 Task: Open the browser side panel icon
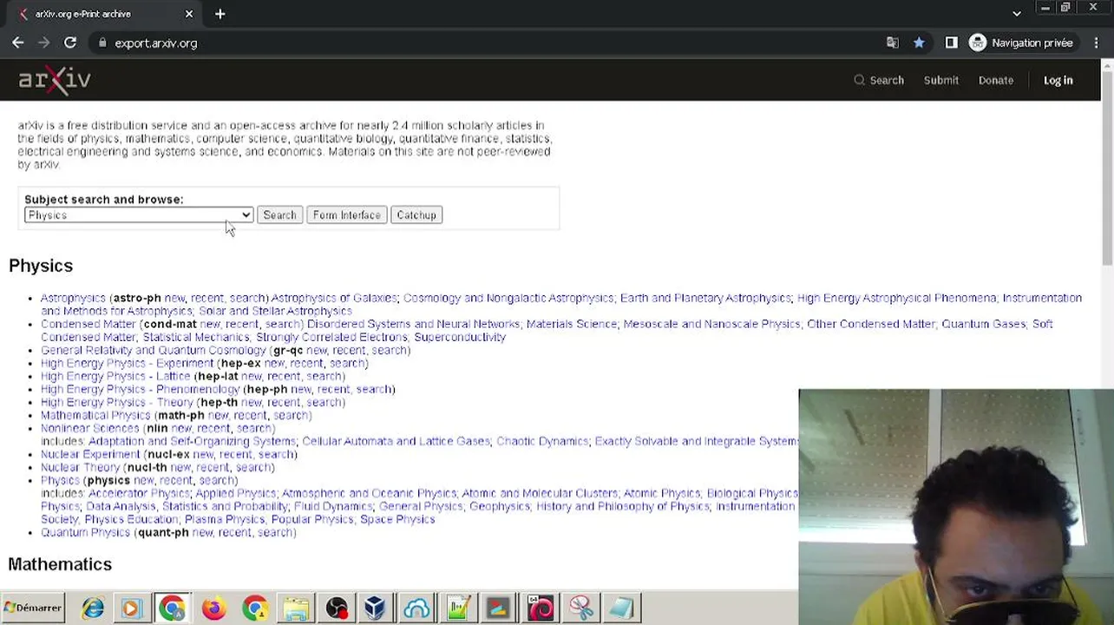click(952, 43)
